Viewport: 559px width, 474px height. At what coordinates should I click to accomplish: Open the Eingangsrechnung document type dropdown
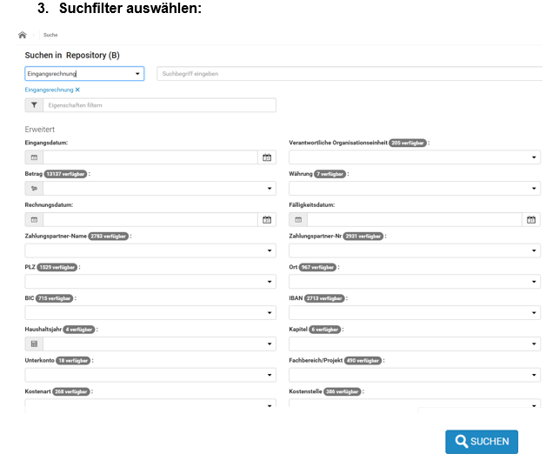pos(138,74)
